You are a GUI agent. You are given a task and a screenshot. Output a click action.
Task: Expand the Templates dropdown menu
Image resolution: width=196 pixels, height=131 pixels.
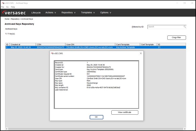coord(88,13)
